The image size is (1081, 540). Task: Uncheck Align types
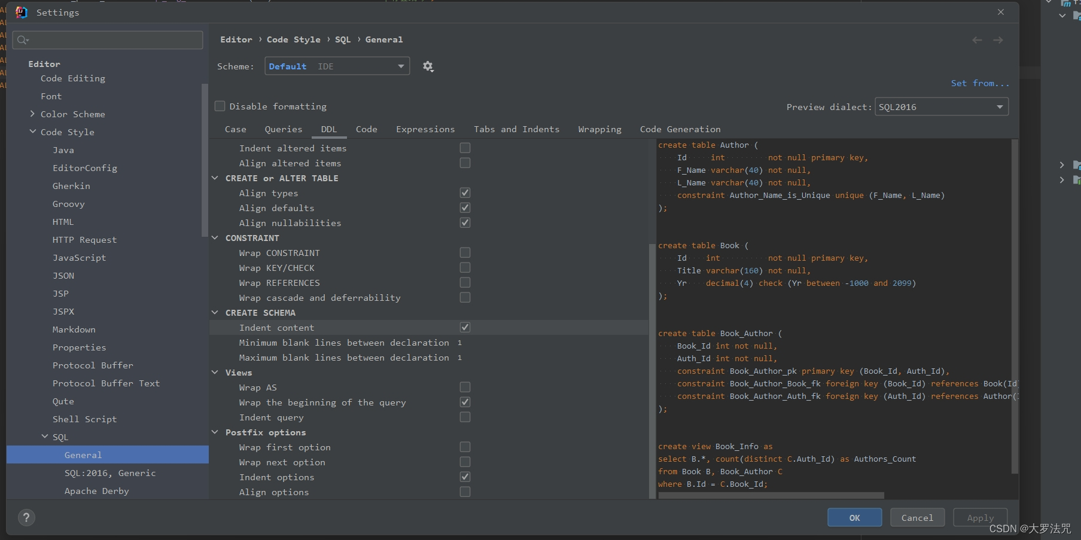465,193
